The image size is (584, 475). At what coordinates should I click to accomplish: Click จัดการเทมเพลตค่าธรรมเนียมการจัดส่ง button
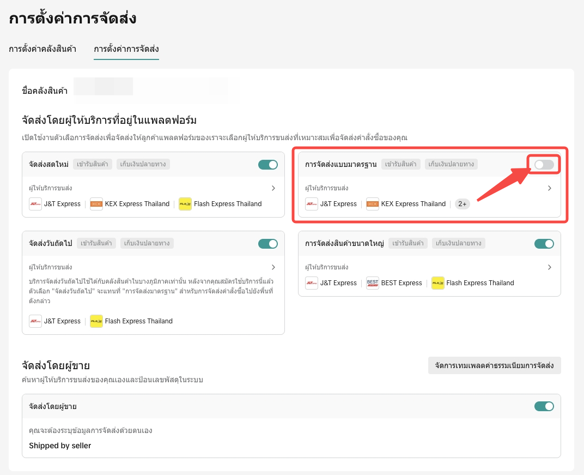pyautogui.click(x=495, y=365)
